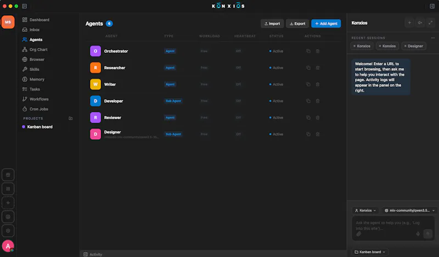This screenshot has width=439, height=257.
Task: Open the Designer agent row
Action: (213, 134)
